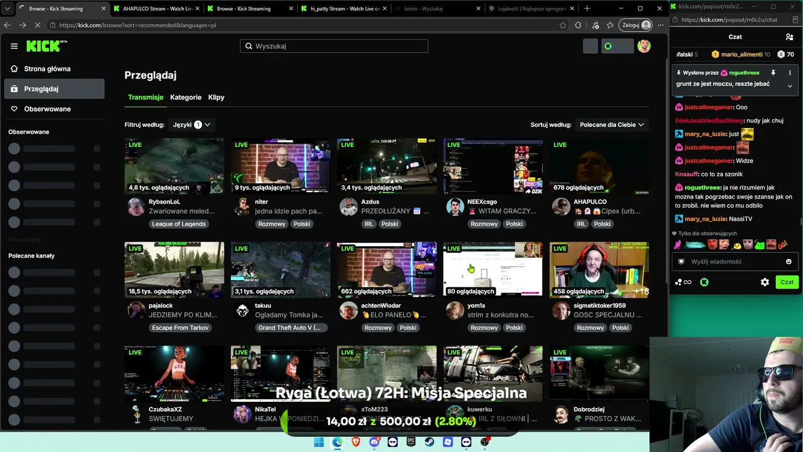The width and height of the screenshot is (803, 452).
Task: Close the AHAPULCO Stream browser tab
Action: 197,9
